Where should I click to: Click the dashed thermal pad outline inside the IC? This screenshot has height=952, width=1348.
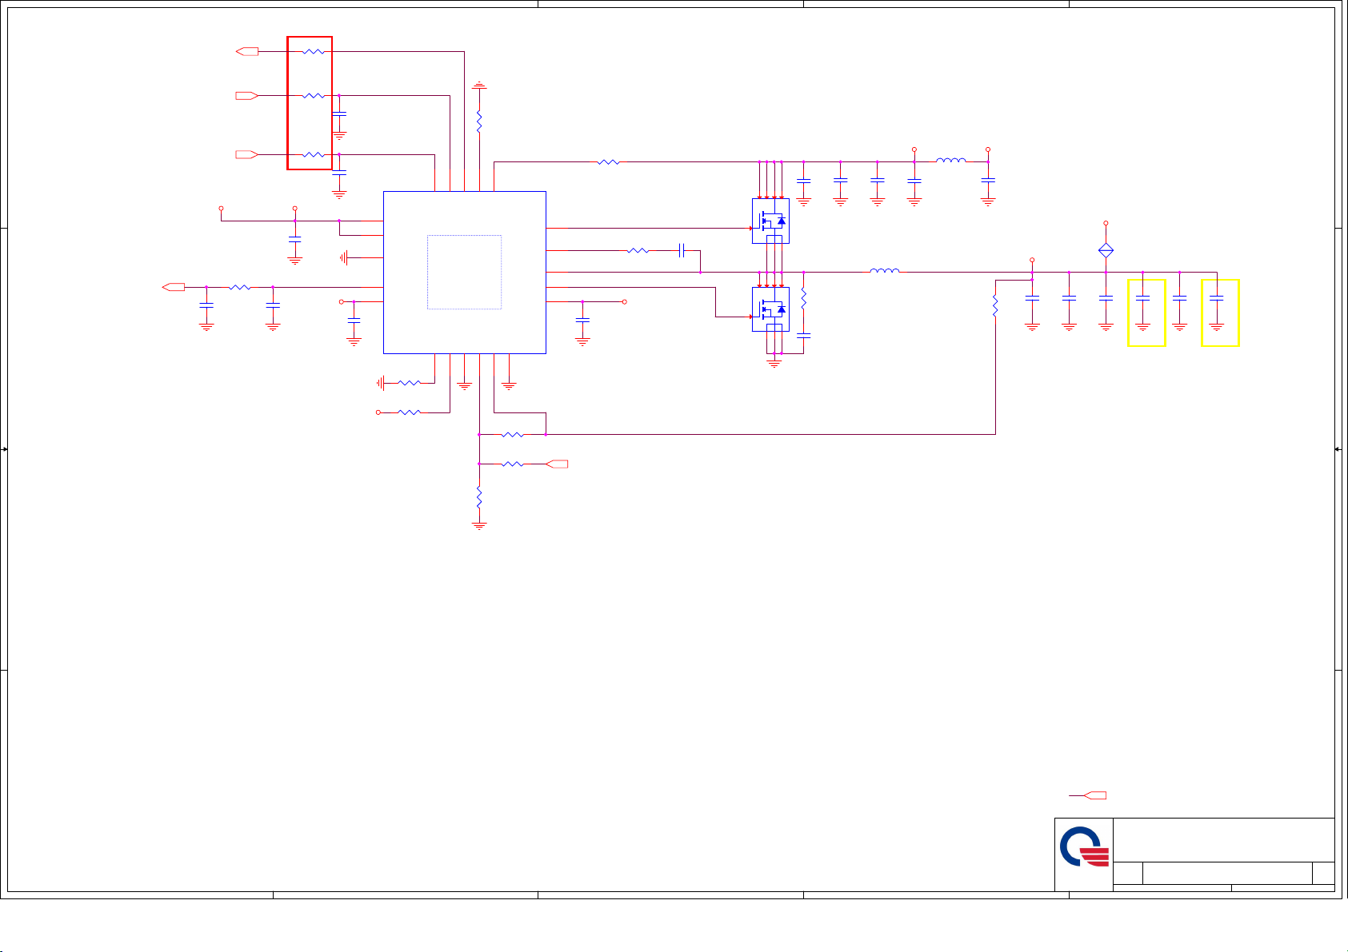click(x=465, y=272)
